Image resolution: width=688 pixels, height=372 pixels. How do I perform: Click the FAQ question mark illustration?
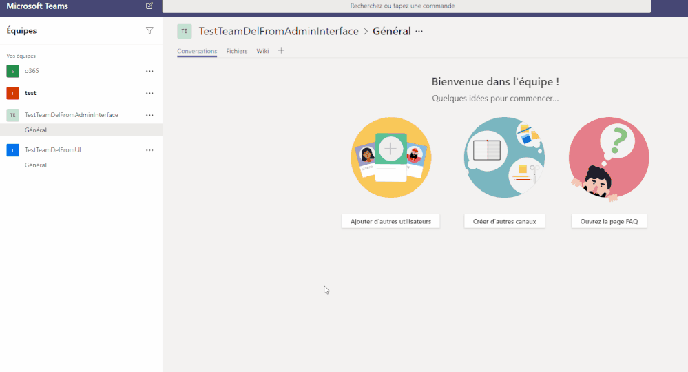coord(609,158)
